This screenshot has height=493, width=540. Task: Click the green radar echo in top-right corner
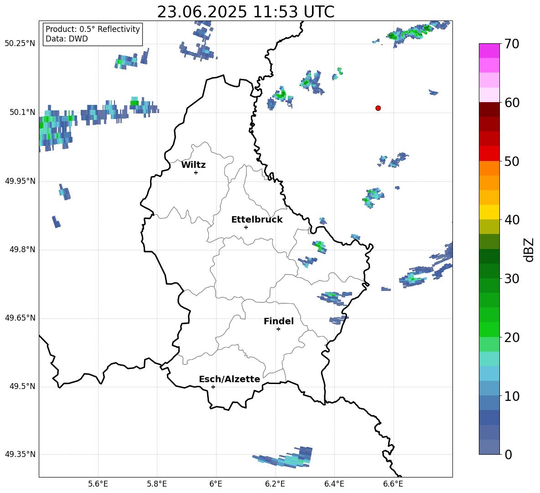(x=411, y=33)
